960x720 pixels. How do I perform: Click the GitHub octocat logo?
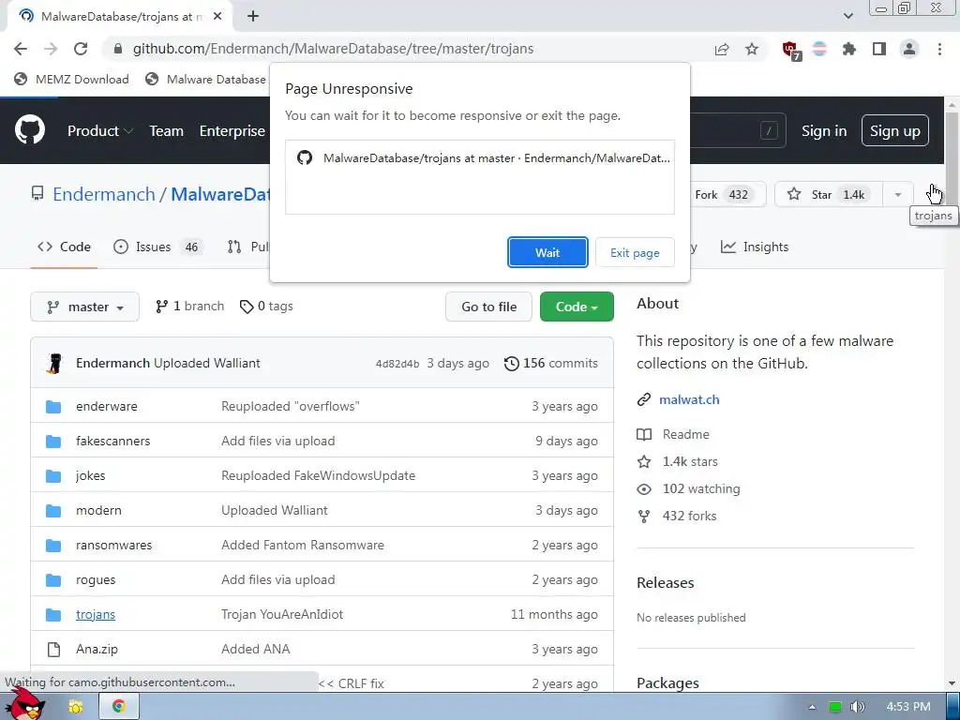point(30,129)
